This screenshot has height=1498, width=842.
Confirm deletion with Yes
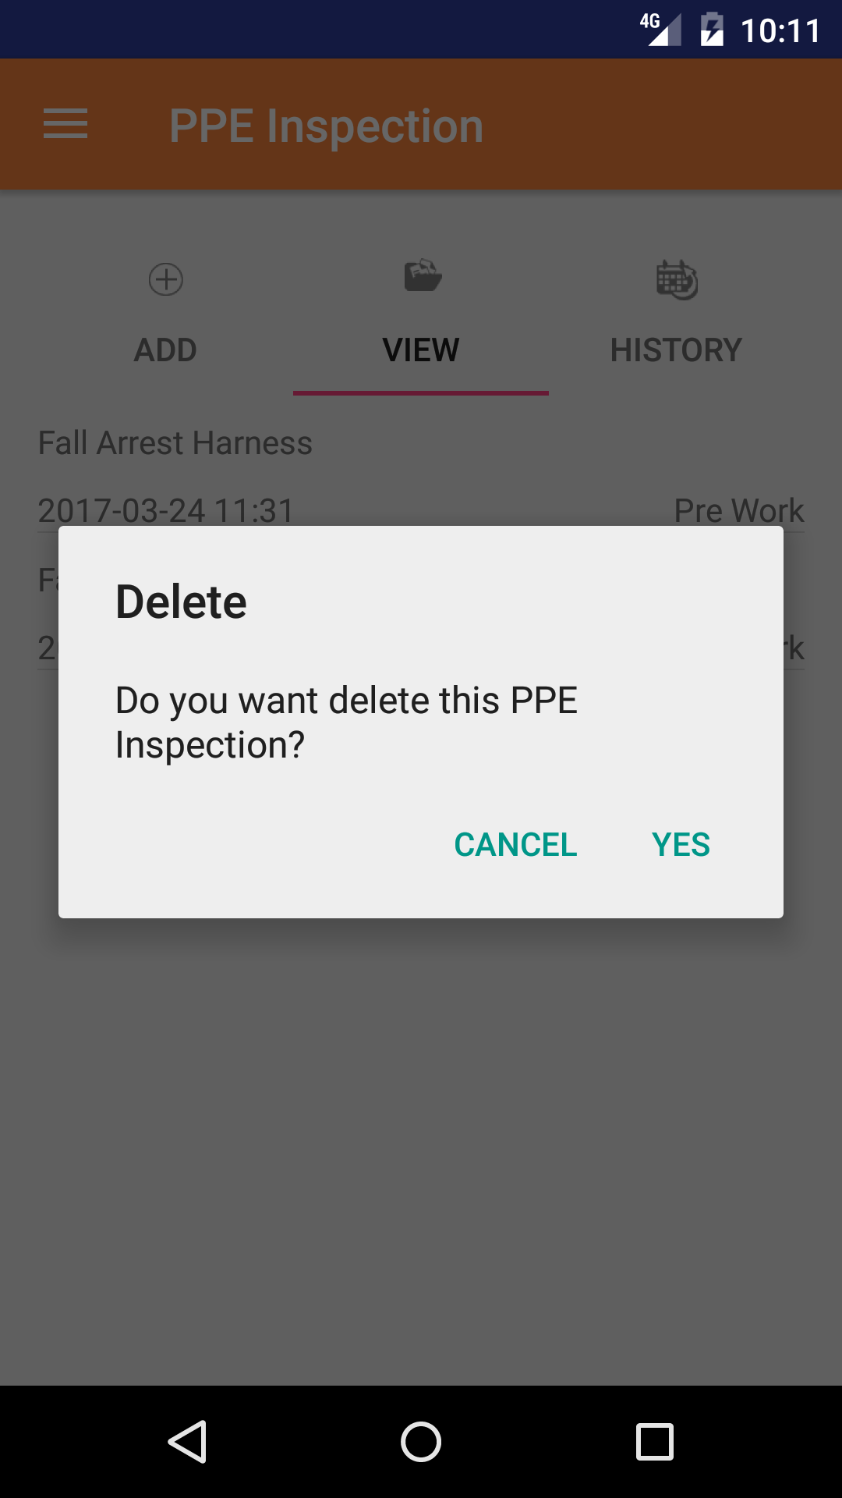coord(681,845)
